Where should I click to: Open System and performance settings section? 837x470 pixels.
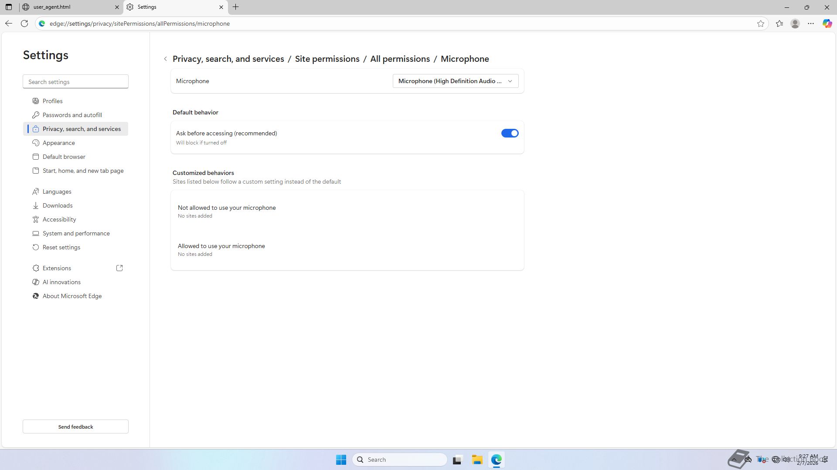point(76,233)
